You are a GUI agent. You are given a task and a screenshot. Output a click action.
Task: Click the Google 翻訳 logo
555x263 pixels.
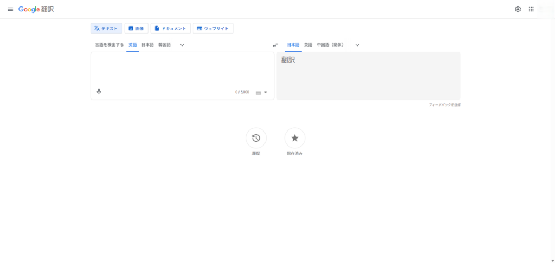pyautogui.click(x=36, y=9)
